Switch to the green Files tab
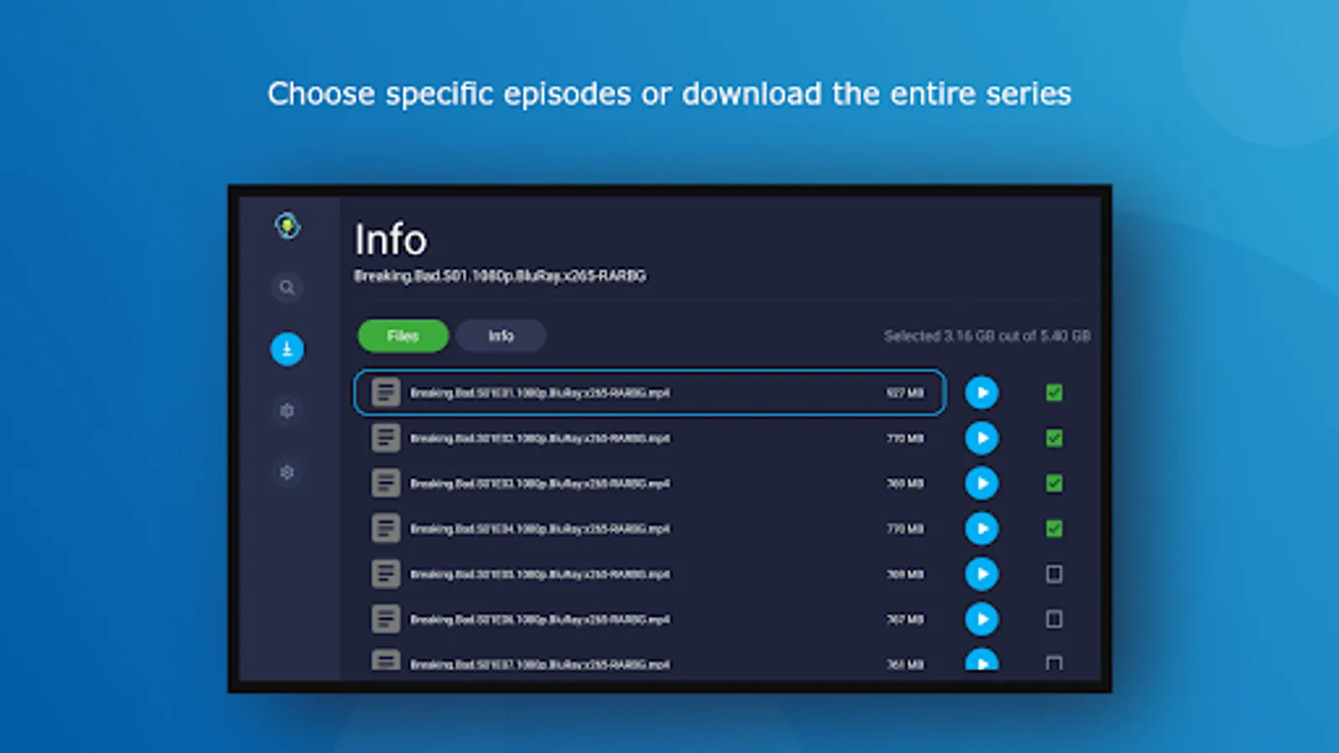Screen dimensions: 1339x753 pyautogui.click(x=403, y=336)
